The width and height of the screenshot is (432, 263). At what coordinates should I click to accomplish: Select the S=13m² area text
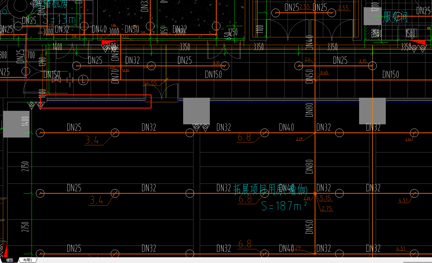tap(62, 19)
